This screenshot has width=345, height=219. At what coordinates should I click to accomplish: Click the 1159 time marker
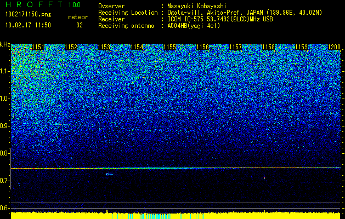click(x=302, y=47)
